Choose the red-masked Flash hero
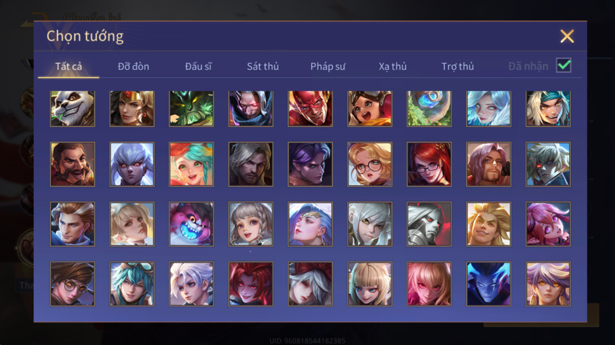The height and width of the screenshot is (345, 615). (x=310, y=108)
